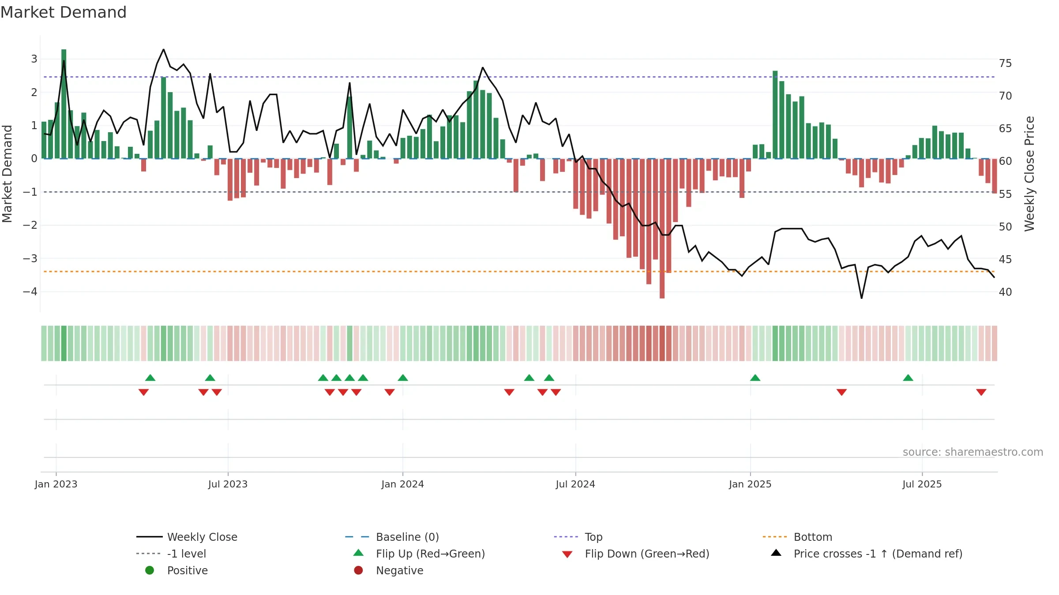This screenshot has height=595, width=1059.
Task: Select the Flip Up marker at Jan 2024
Action: coord(403,378)
